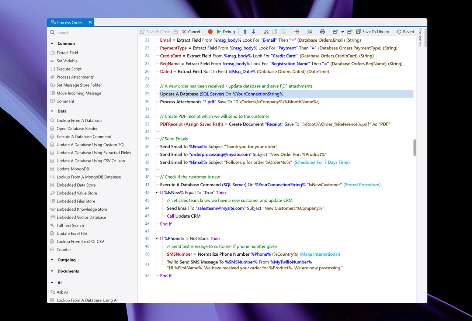
Task: Click in the actions Search field
Action: [94, 32]
